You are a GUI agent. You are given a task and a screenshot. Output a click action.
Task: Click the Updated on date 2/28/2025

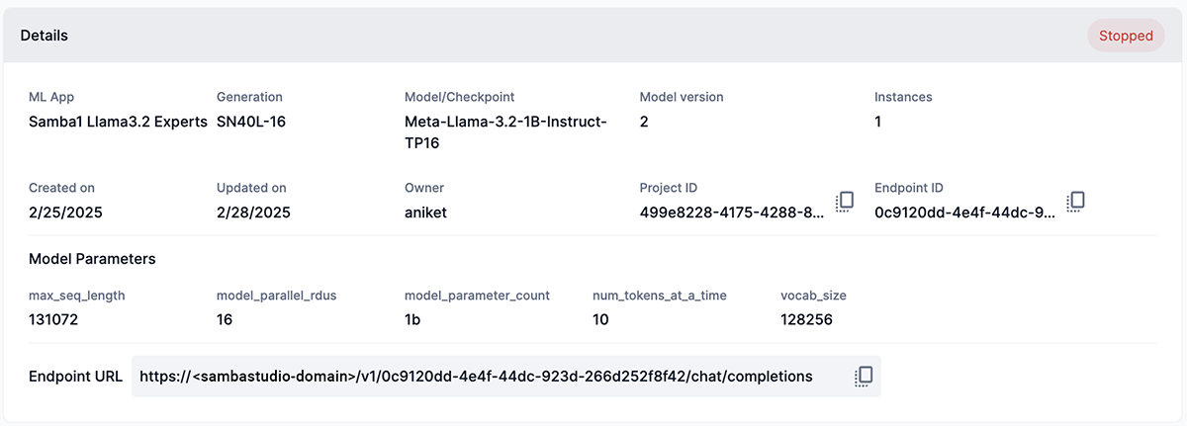(x=253, y=213)
